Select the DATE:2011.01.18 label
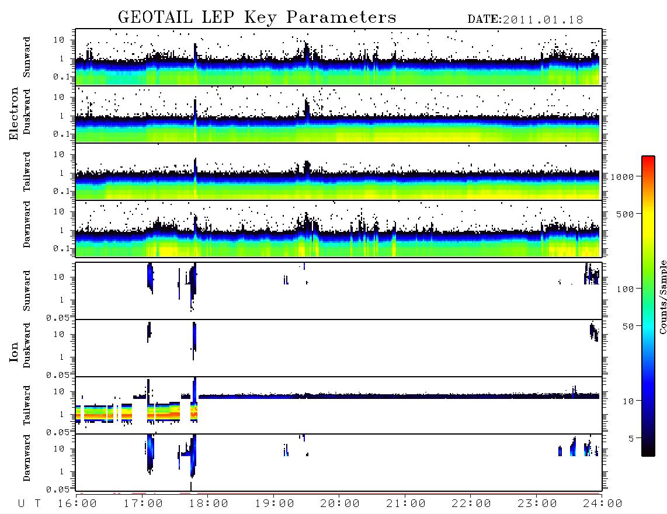The width and height of the screenshot is (667, 514). pos(525,20)
